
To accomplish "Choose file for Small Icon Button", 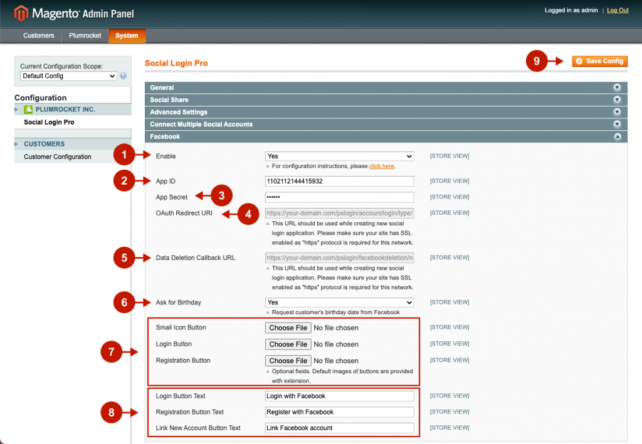I will click(288, 328).
